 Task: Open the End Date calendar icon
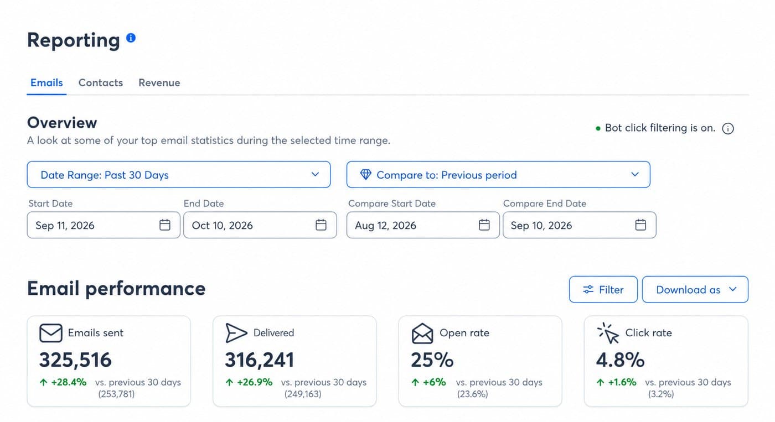[x=321, y=225]
